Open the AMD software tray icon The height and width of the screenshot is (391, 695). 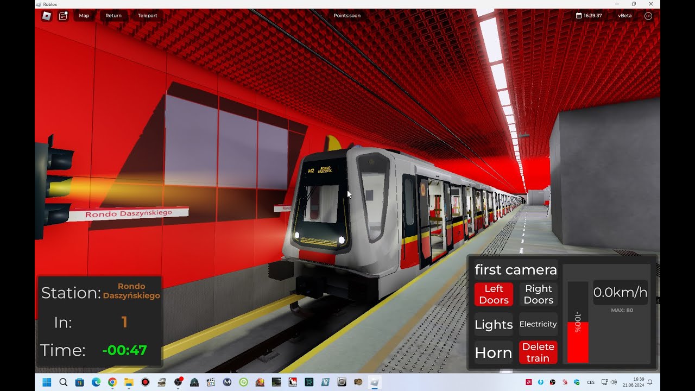coord(529,382)
